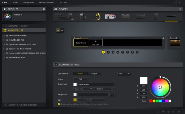The height and width of the screenshot is (114, 185).
Task: Open the Instant Lighting tab
Action: pos(46,2)
